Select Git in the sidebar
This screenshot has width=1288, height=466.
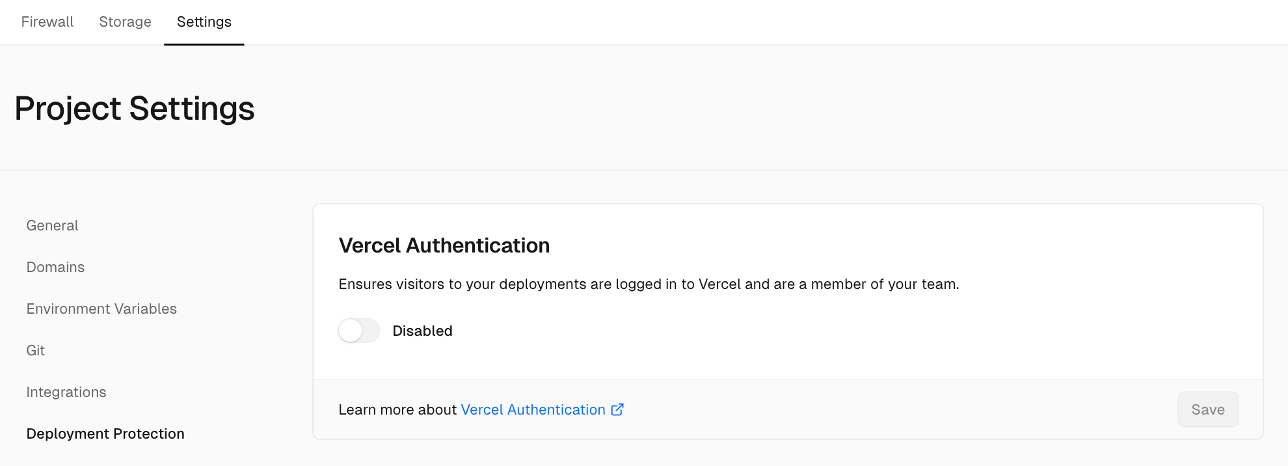point(36,350)
